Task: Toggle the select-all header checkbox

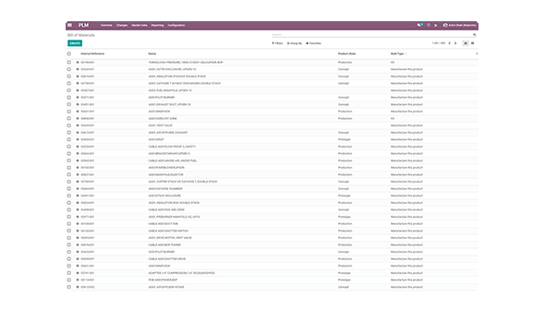Action: 69,53
